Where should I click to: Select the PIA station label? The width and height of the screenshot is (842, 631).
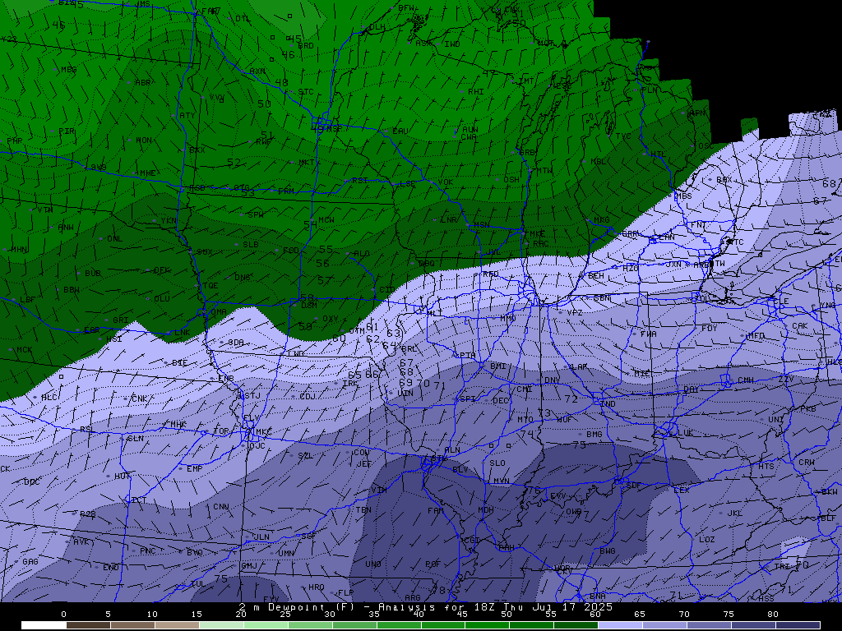(x=468, y=355)
